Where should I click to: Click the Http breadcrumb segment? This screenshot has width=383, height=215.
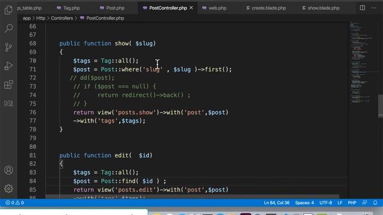coord(41,18)
